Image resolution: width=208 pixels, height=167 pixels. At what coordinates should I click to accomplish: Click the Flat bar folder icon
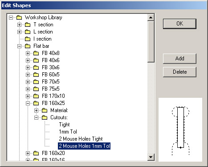pyautogui.click(x=28, y=46)
